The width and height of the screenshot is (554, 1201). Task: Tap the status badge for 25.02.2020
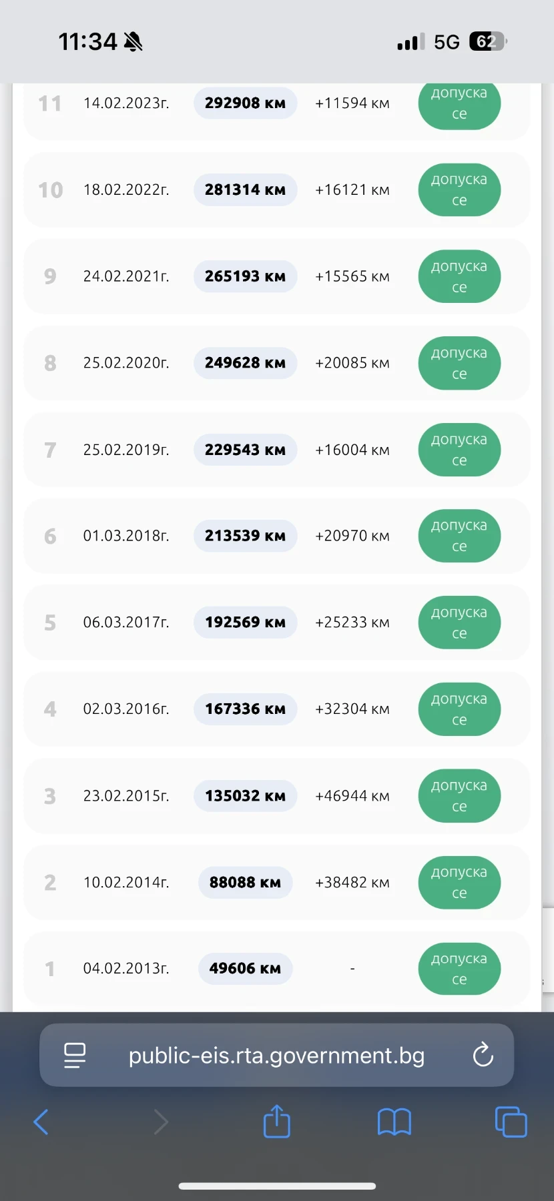point(459,363)
